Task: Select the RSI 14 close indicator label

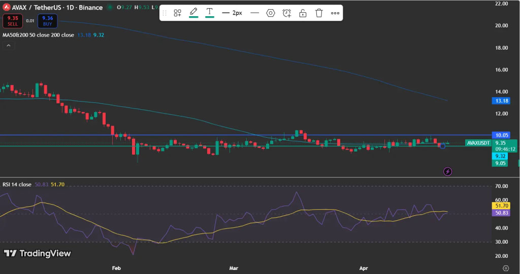Action: point(17,184)
